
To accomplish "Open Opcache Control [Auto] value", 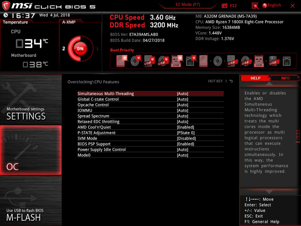I will [x=183, y=105].
